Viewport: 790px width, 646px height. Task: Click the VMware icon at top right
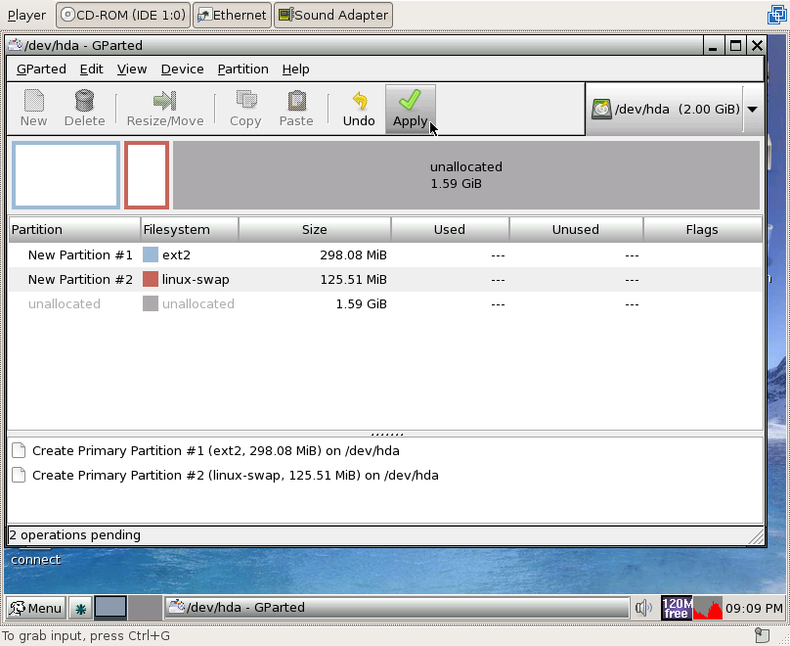coord(777,15)
